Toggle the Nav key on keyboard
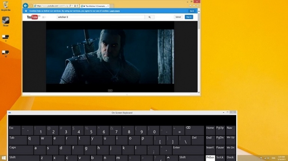This screenshot has width=288, height=161. pyautogui.click(x=231, y=130)
